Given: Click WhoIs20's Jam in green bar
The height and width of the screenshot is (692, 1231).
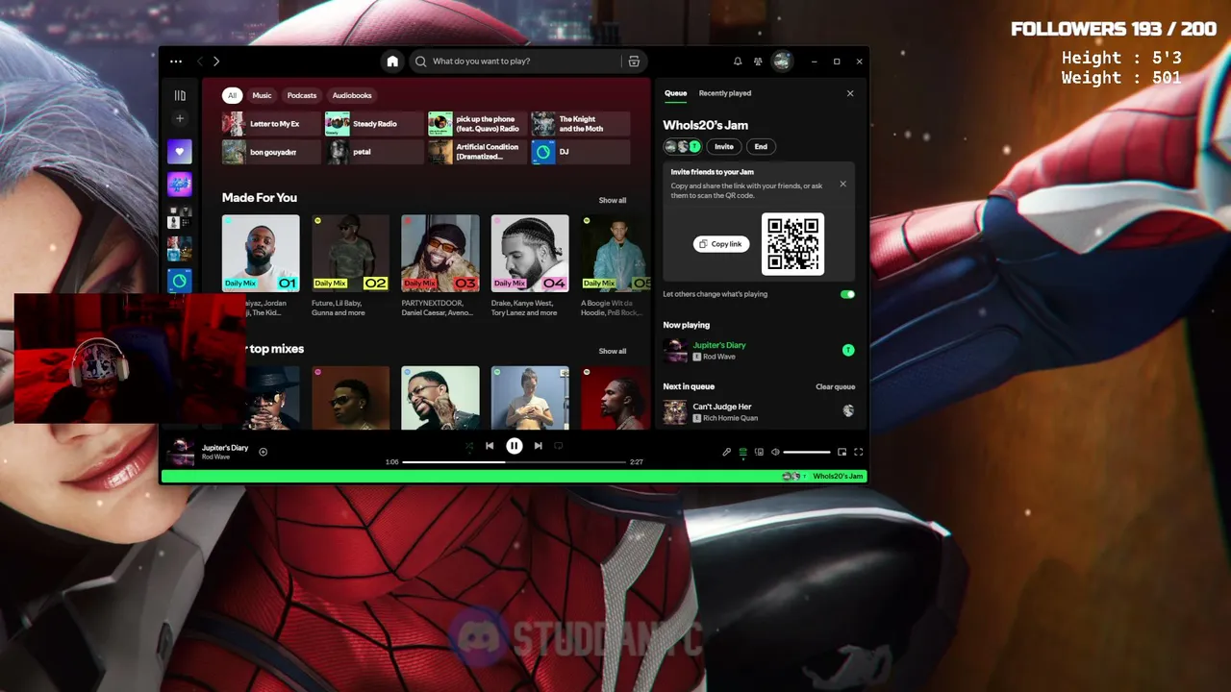Looking at the screenshot, I should tap(838, 477).
